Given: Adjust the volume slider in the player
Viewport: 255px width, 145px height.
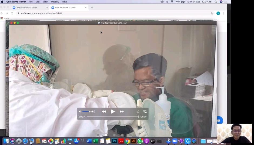Looking at the screenshot, I should [x=86, y=111].
